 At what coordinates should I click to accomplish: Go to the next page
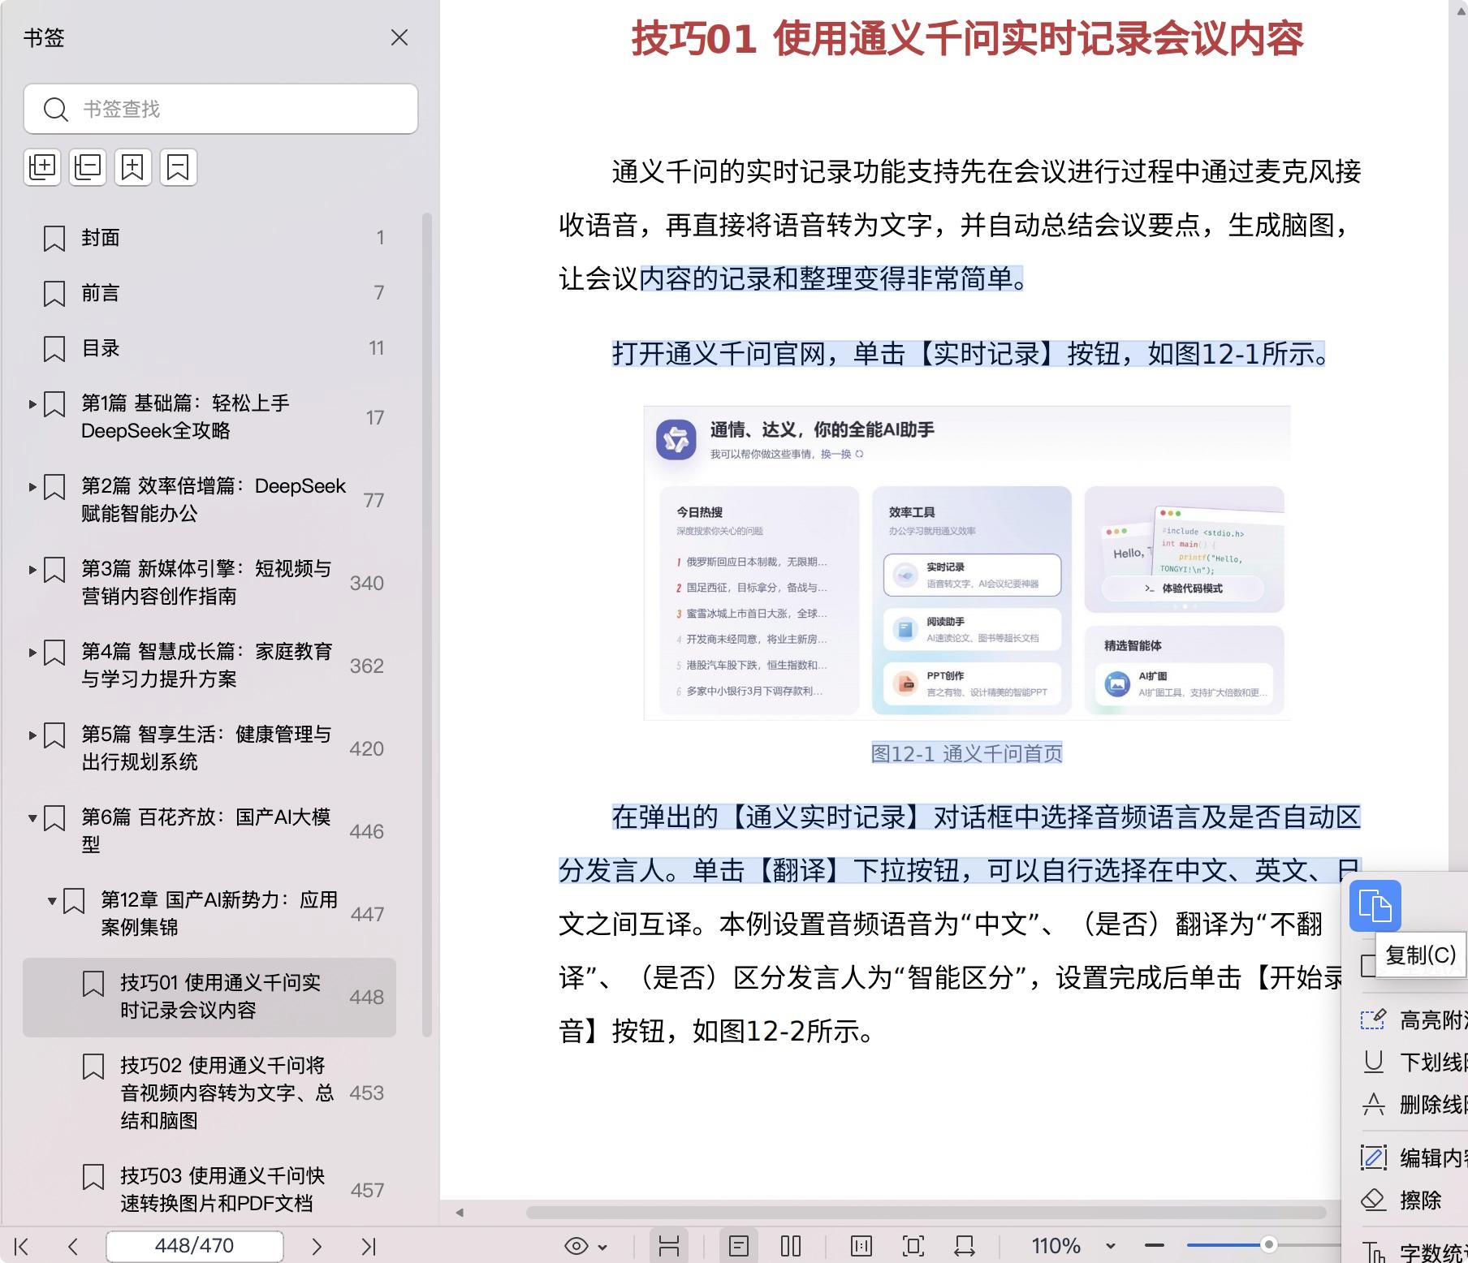click(x=317, y=1246)
